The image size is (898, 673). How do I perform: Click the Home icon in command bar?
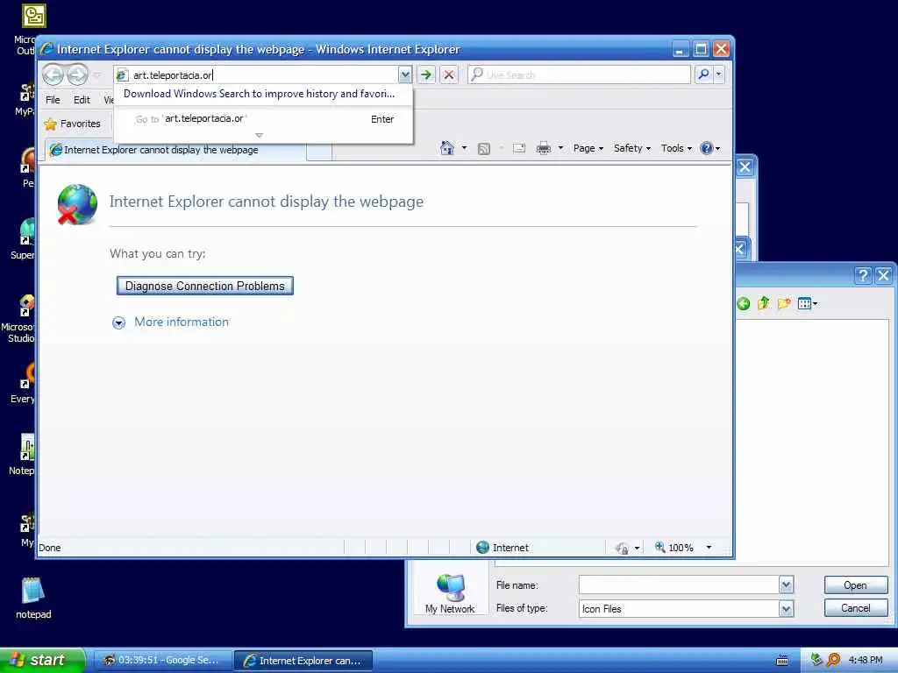click(x=446, y=148)
